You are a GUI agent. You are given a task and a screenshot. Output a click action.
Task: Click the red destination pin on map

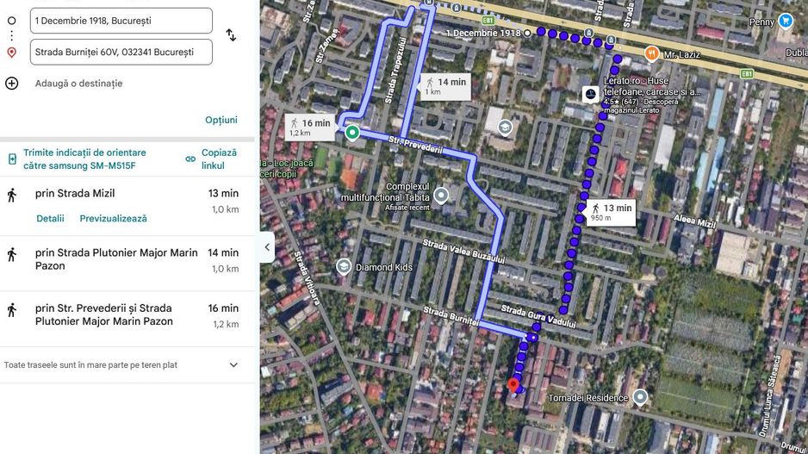(x=513, y=385)
